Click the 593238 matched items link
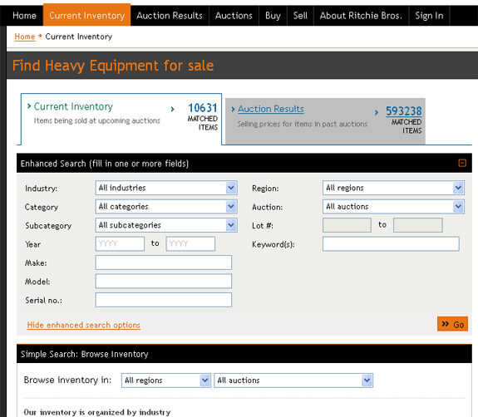 (404, 111)
